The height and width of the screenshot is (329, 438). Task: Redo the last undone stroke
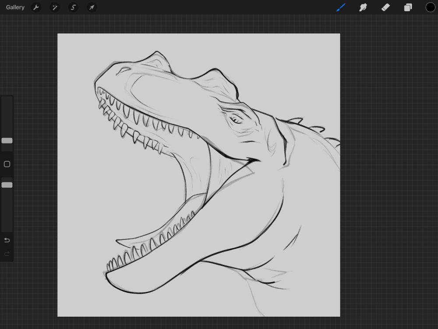(x=7, y=254)
